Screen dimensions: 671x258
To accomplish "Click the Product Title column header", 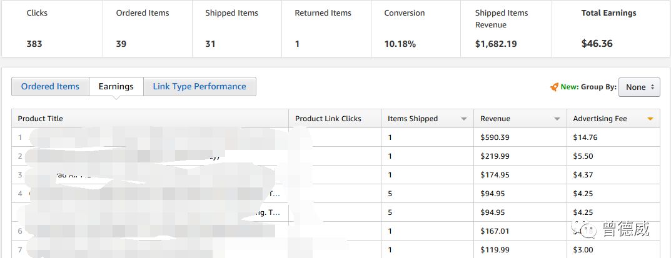I will [x=150, y=119].
